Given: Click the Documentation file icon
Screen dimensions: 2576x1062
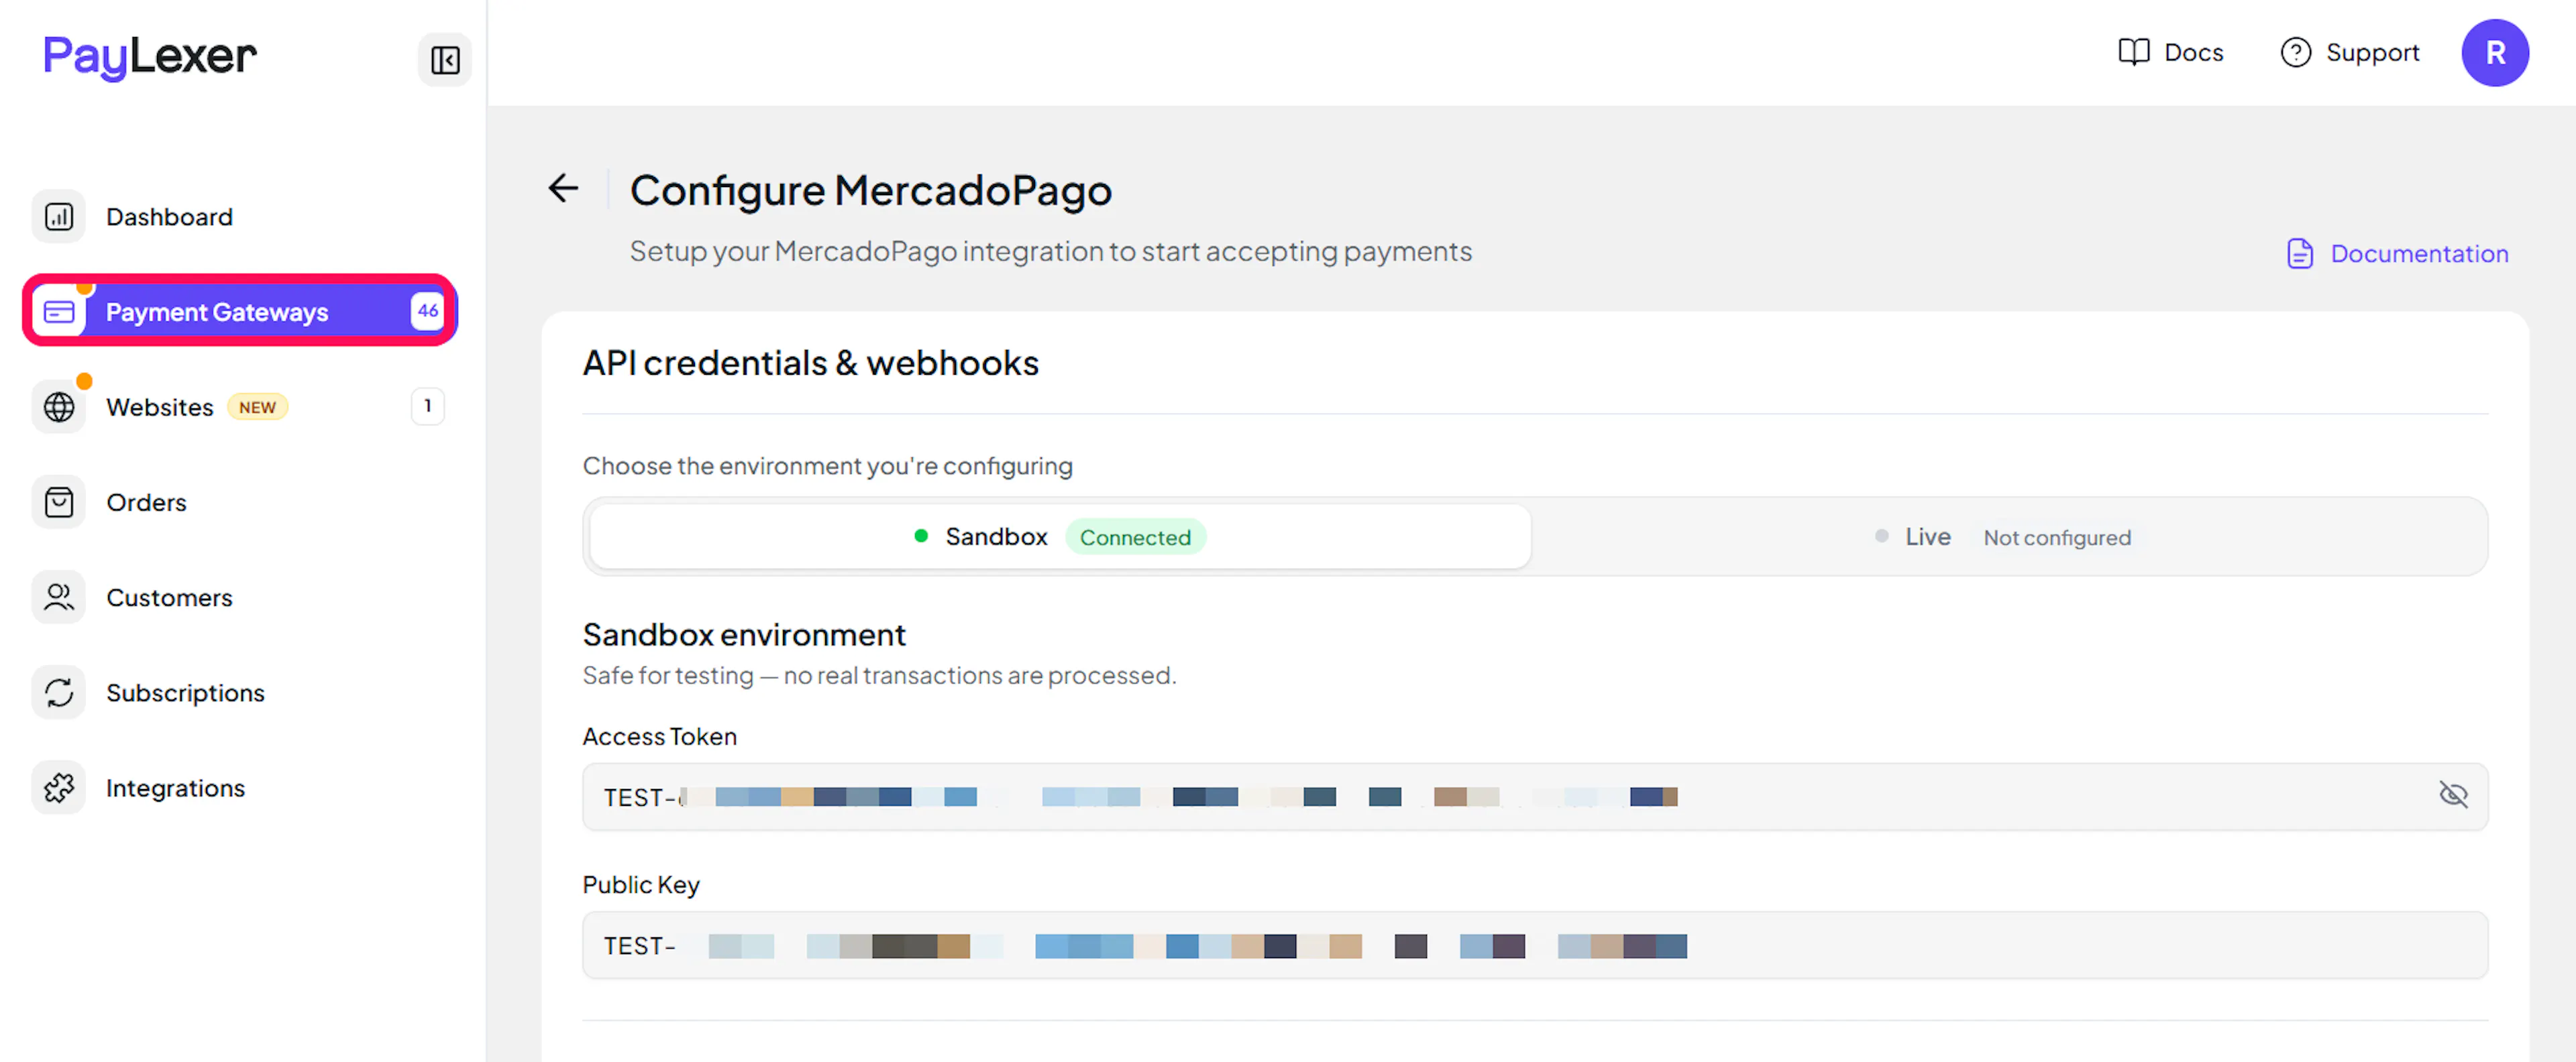Looking at the screenshot, I should coord(2300,253).
